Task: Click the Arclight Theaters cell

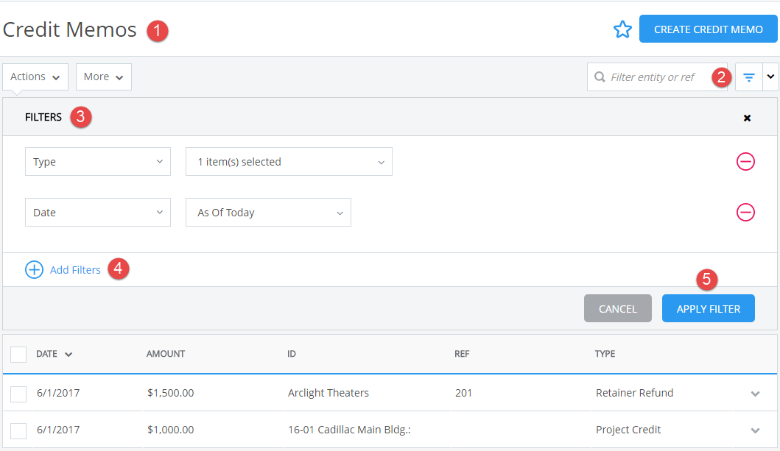Action: click(x=328, y=393)
